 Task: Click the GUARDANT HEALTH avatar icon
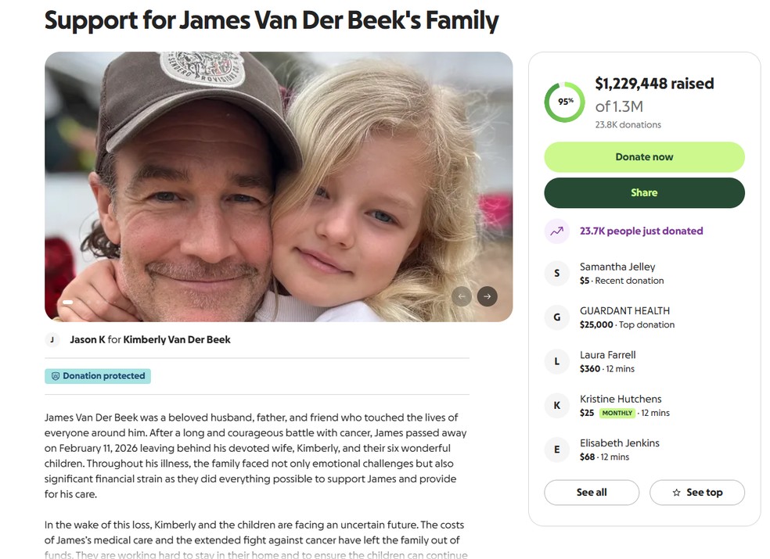[556, 317]
